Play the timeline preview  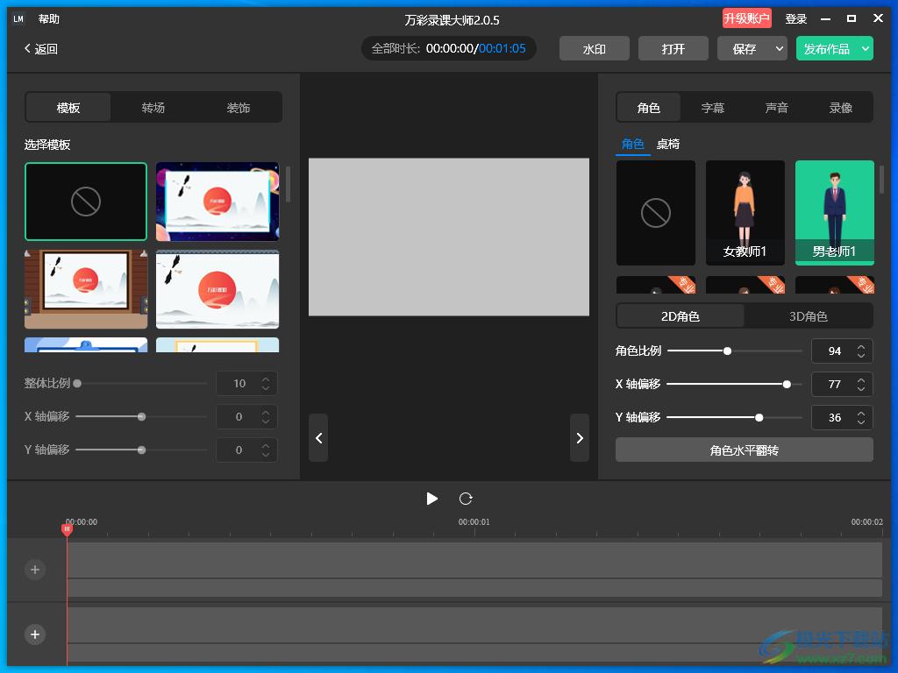pos(431,499)
